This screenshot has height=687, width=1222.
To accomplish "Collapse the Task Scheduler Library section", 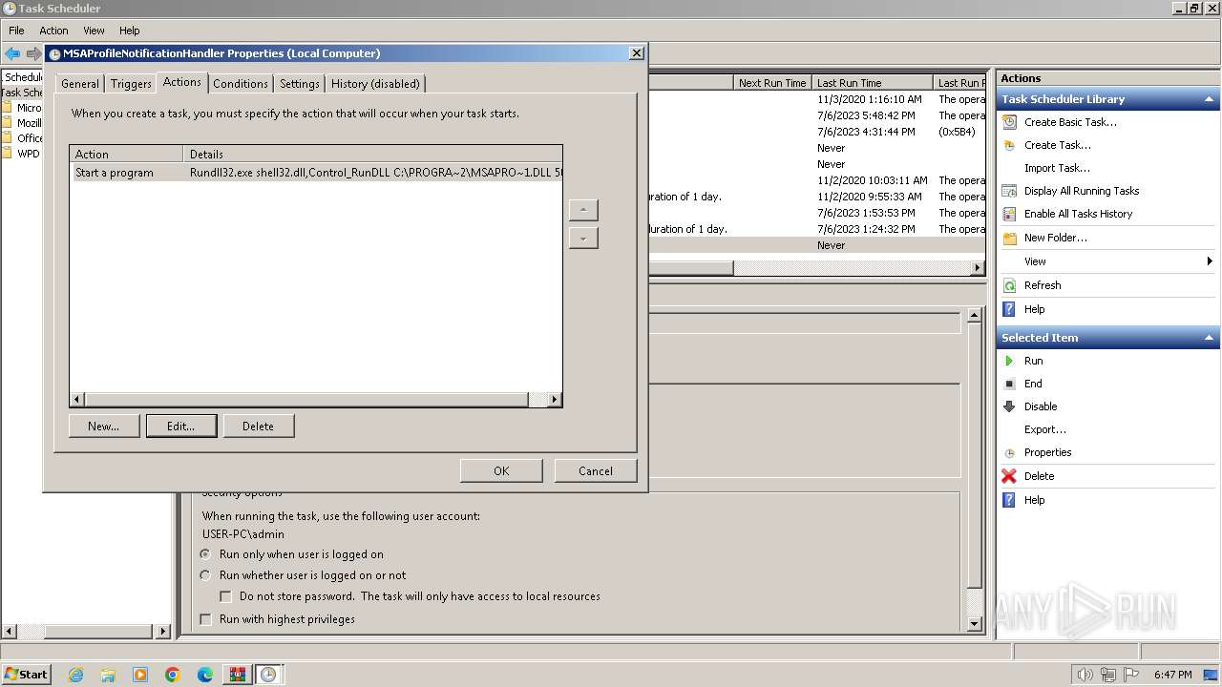I will [1210, 99].
